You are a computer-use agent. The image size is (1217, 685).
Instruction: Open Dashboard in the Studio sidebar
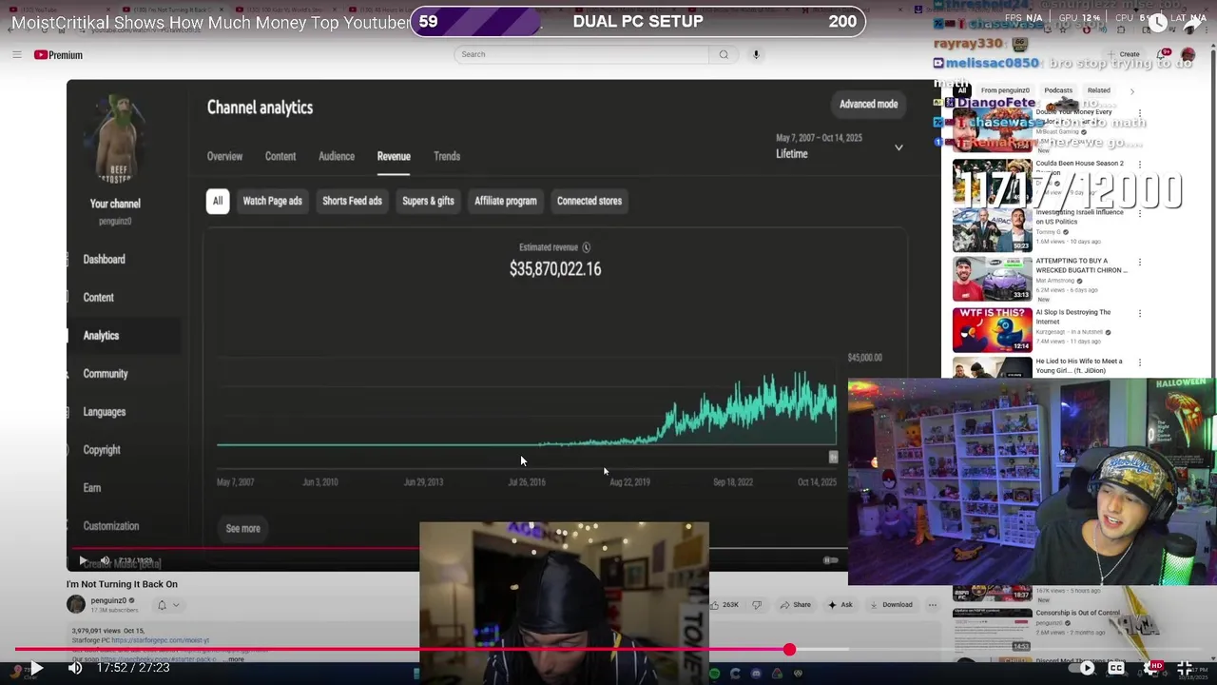tap(104, 259)
